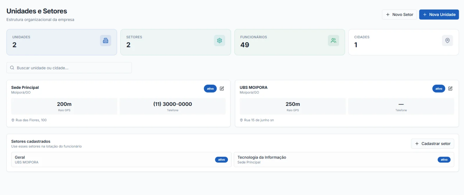The width and height of the screenshot is (464, 195).
Task: Click the Setores cadastrados heading
Action: click(31, 141)
